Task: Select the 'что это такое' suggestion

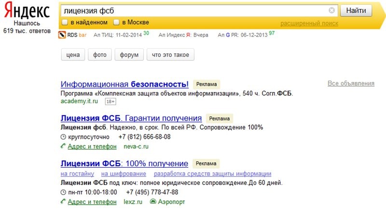Action: tap(170, 54)
